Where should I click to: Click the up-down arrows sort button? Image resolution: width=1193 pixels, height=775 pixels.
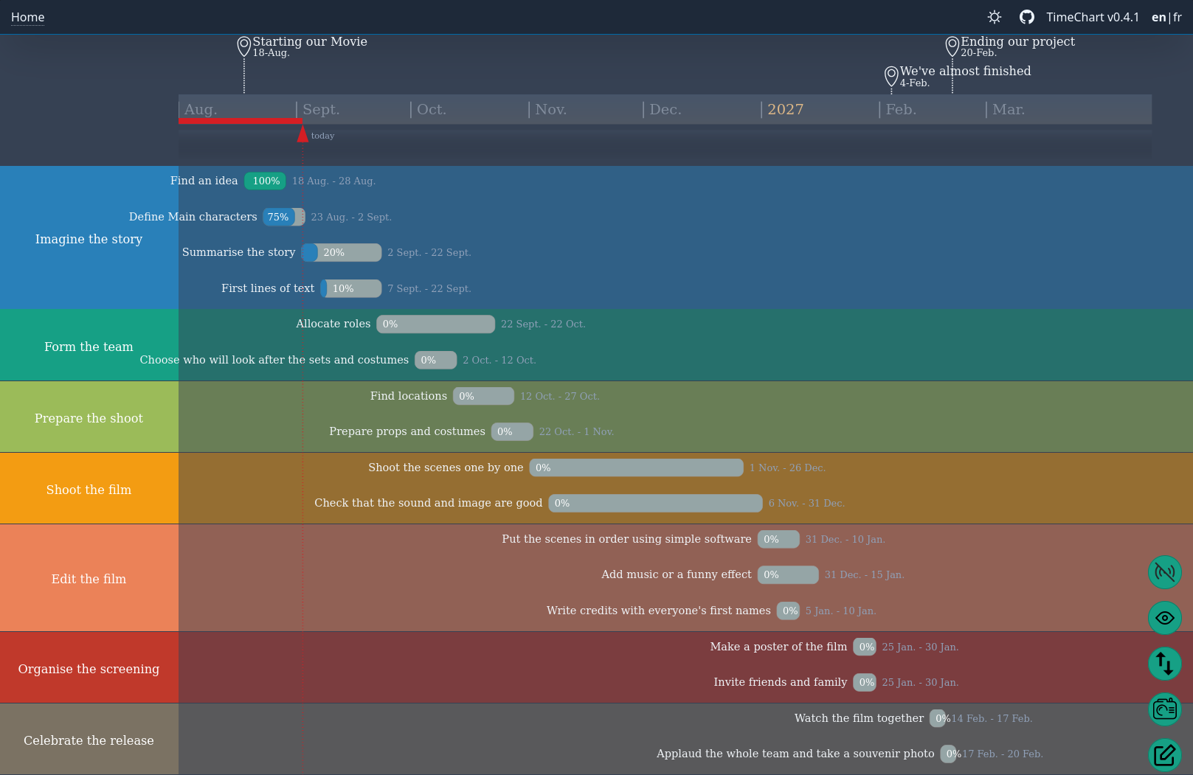click(1165, 664)
